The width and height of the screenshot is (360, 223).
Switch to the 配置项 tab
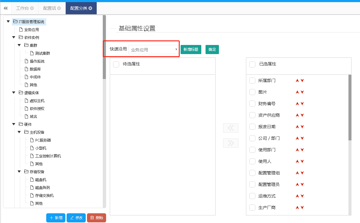click(x=49, y=8)
